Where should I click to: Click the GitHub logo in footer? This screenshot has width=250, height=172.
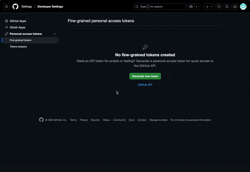41,120
